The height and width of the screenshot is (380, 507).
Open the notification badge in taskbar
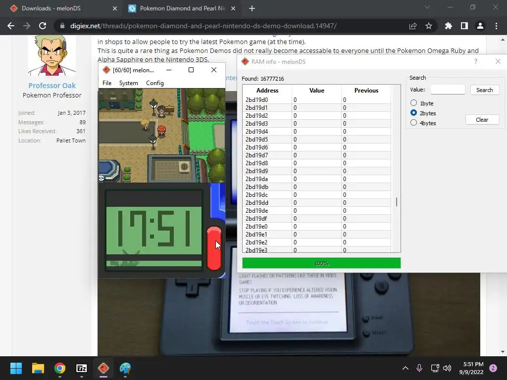(x=493, y=368)
